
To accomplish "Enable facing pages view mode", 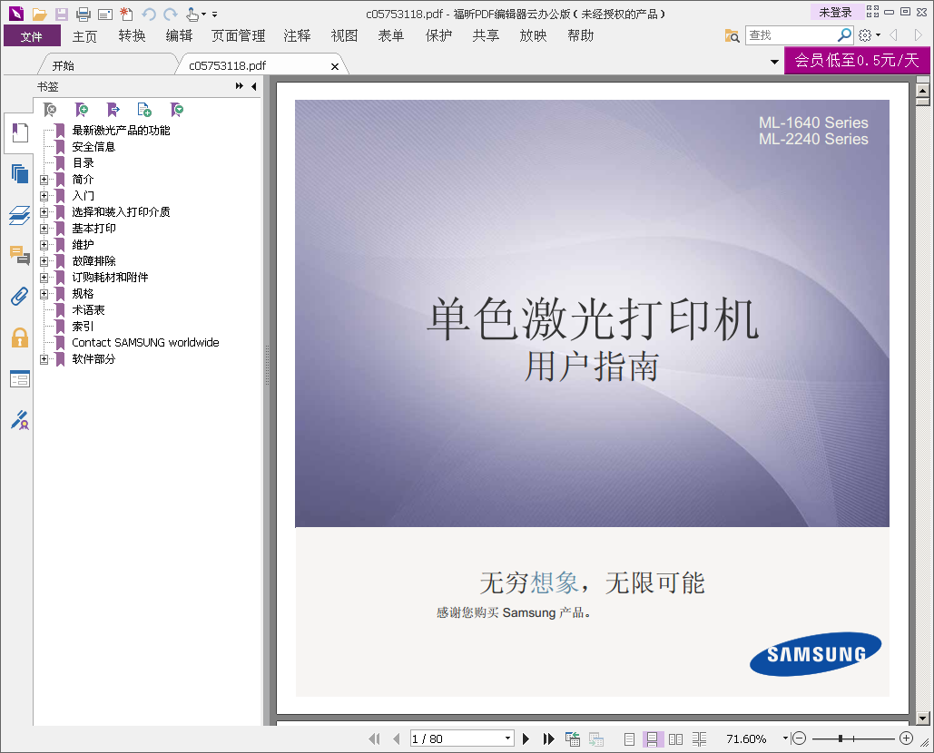I will (675, 738).
